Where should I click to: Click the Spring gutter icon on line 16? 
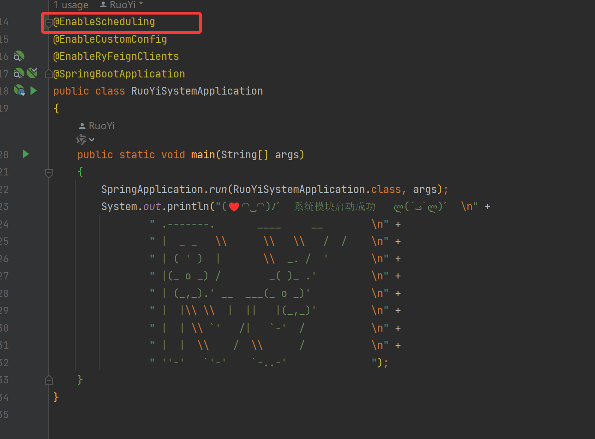pos(19,56)
